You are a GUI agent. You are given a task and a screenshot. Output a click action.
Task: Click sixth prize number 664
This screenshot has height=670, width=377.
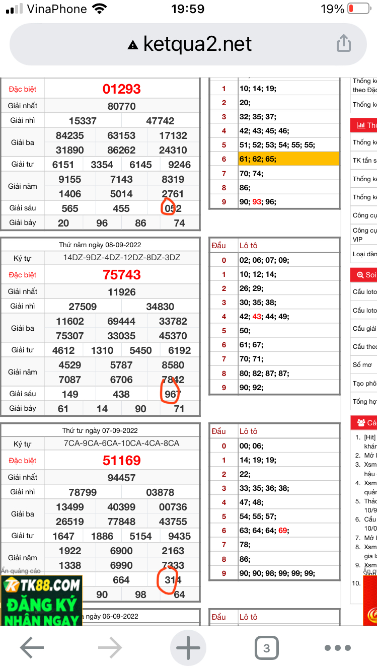click(x=122, y=580)
